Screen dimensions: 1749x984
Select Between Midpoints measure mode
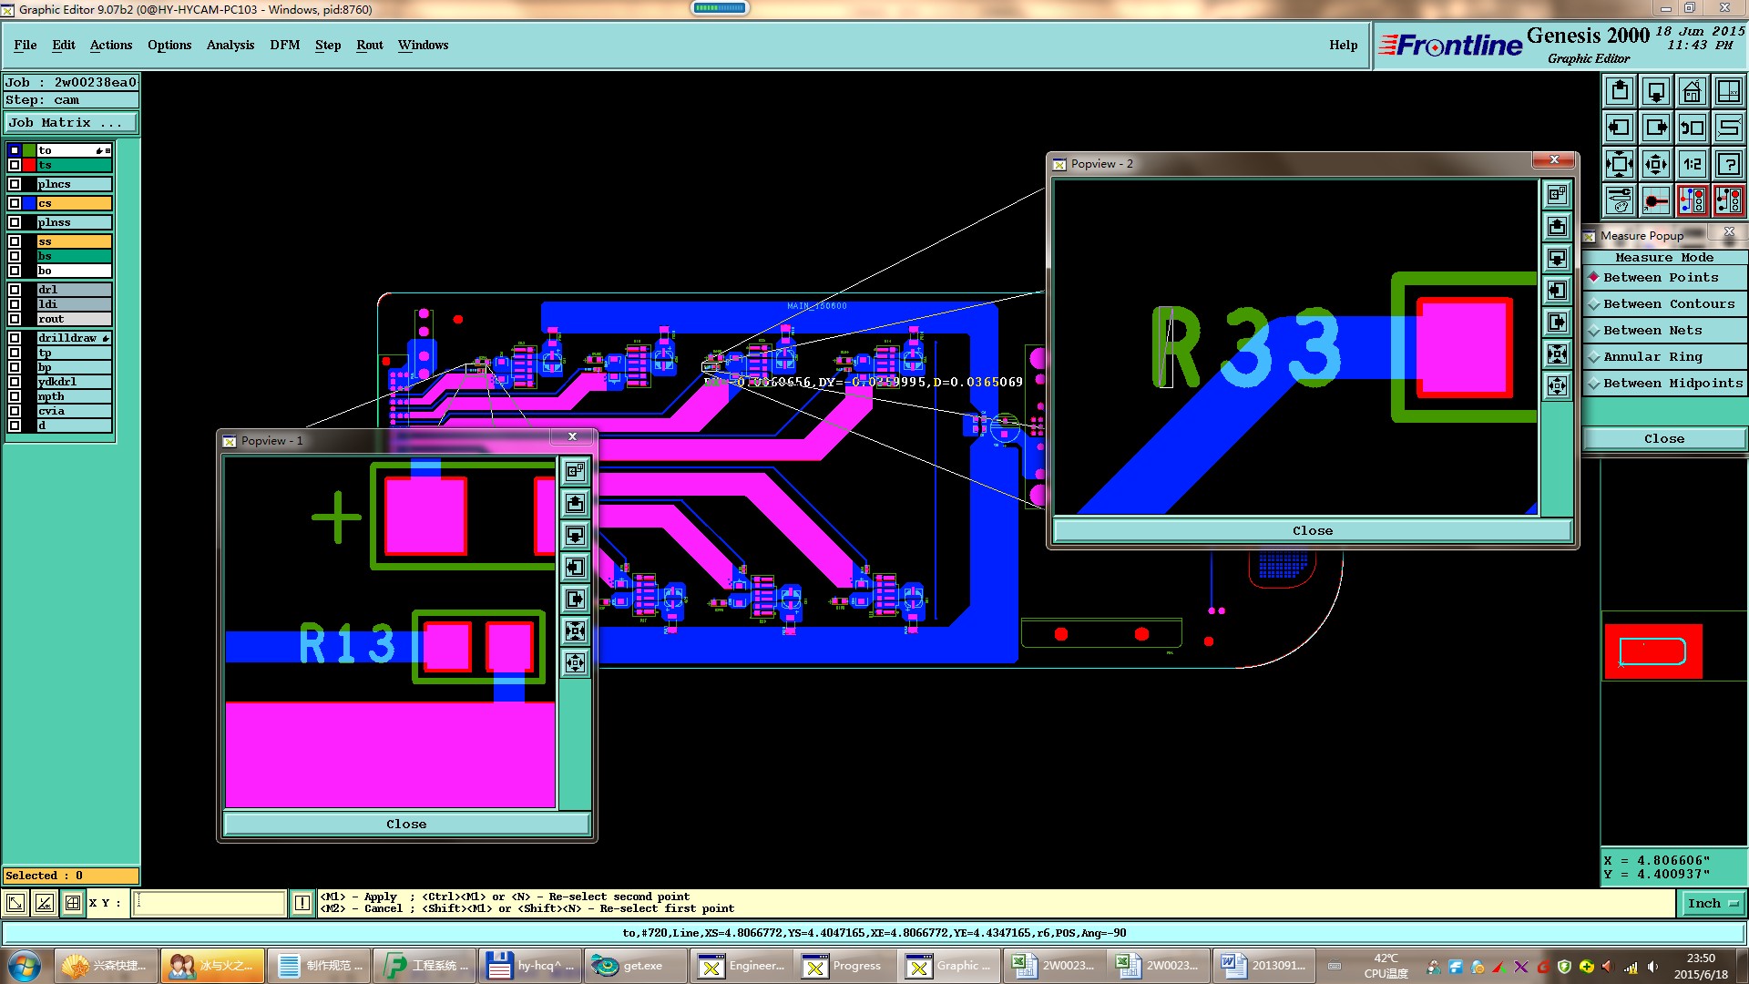coord(1664,384)
